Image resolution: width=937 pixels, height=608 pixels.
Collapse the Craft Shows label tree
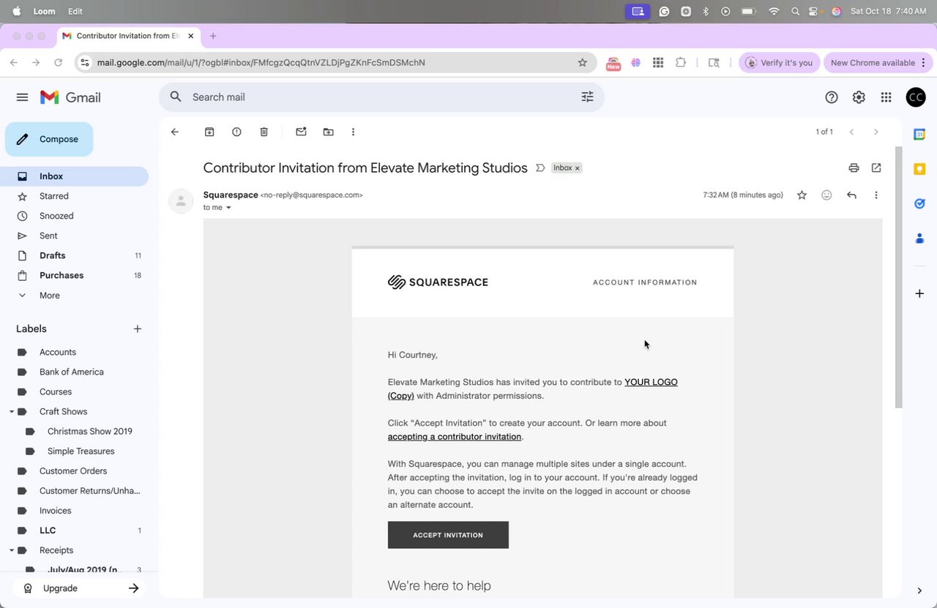click(x=12, y=412)
